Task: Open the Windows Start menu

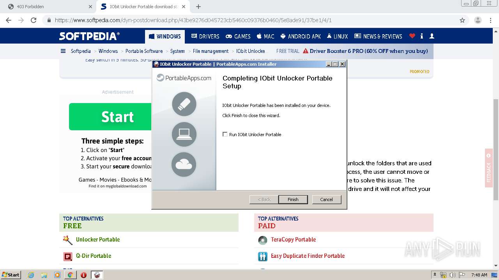Action: (x=11, y=275)
